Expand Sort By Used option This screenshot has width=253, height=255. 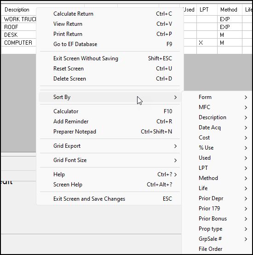pyautogui.click(x=218, y=158)
